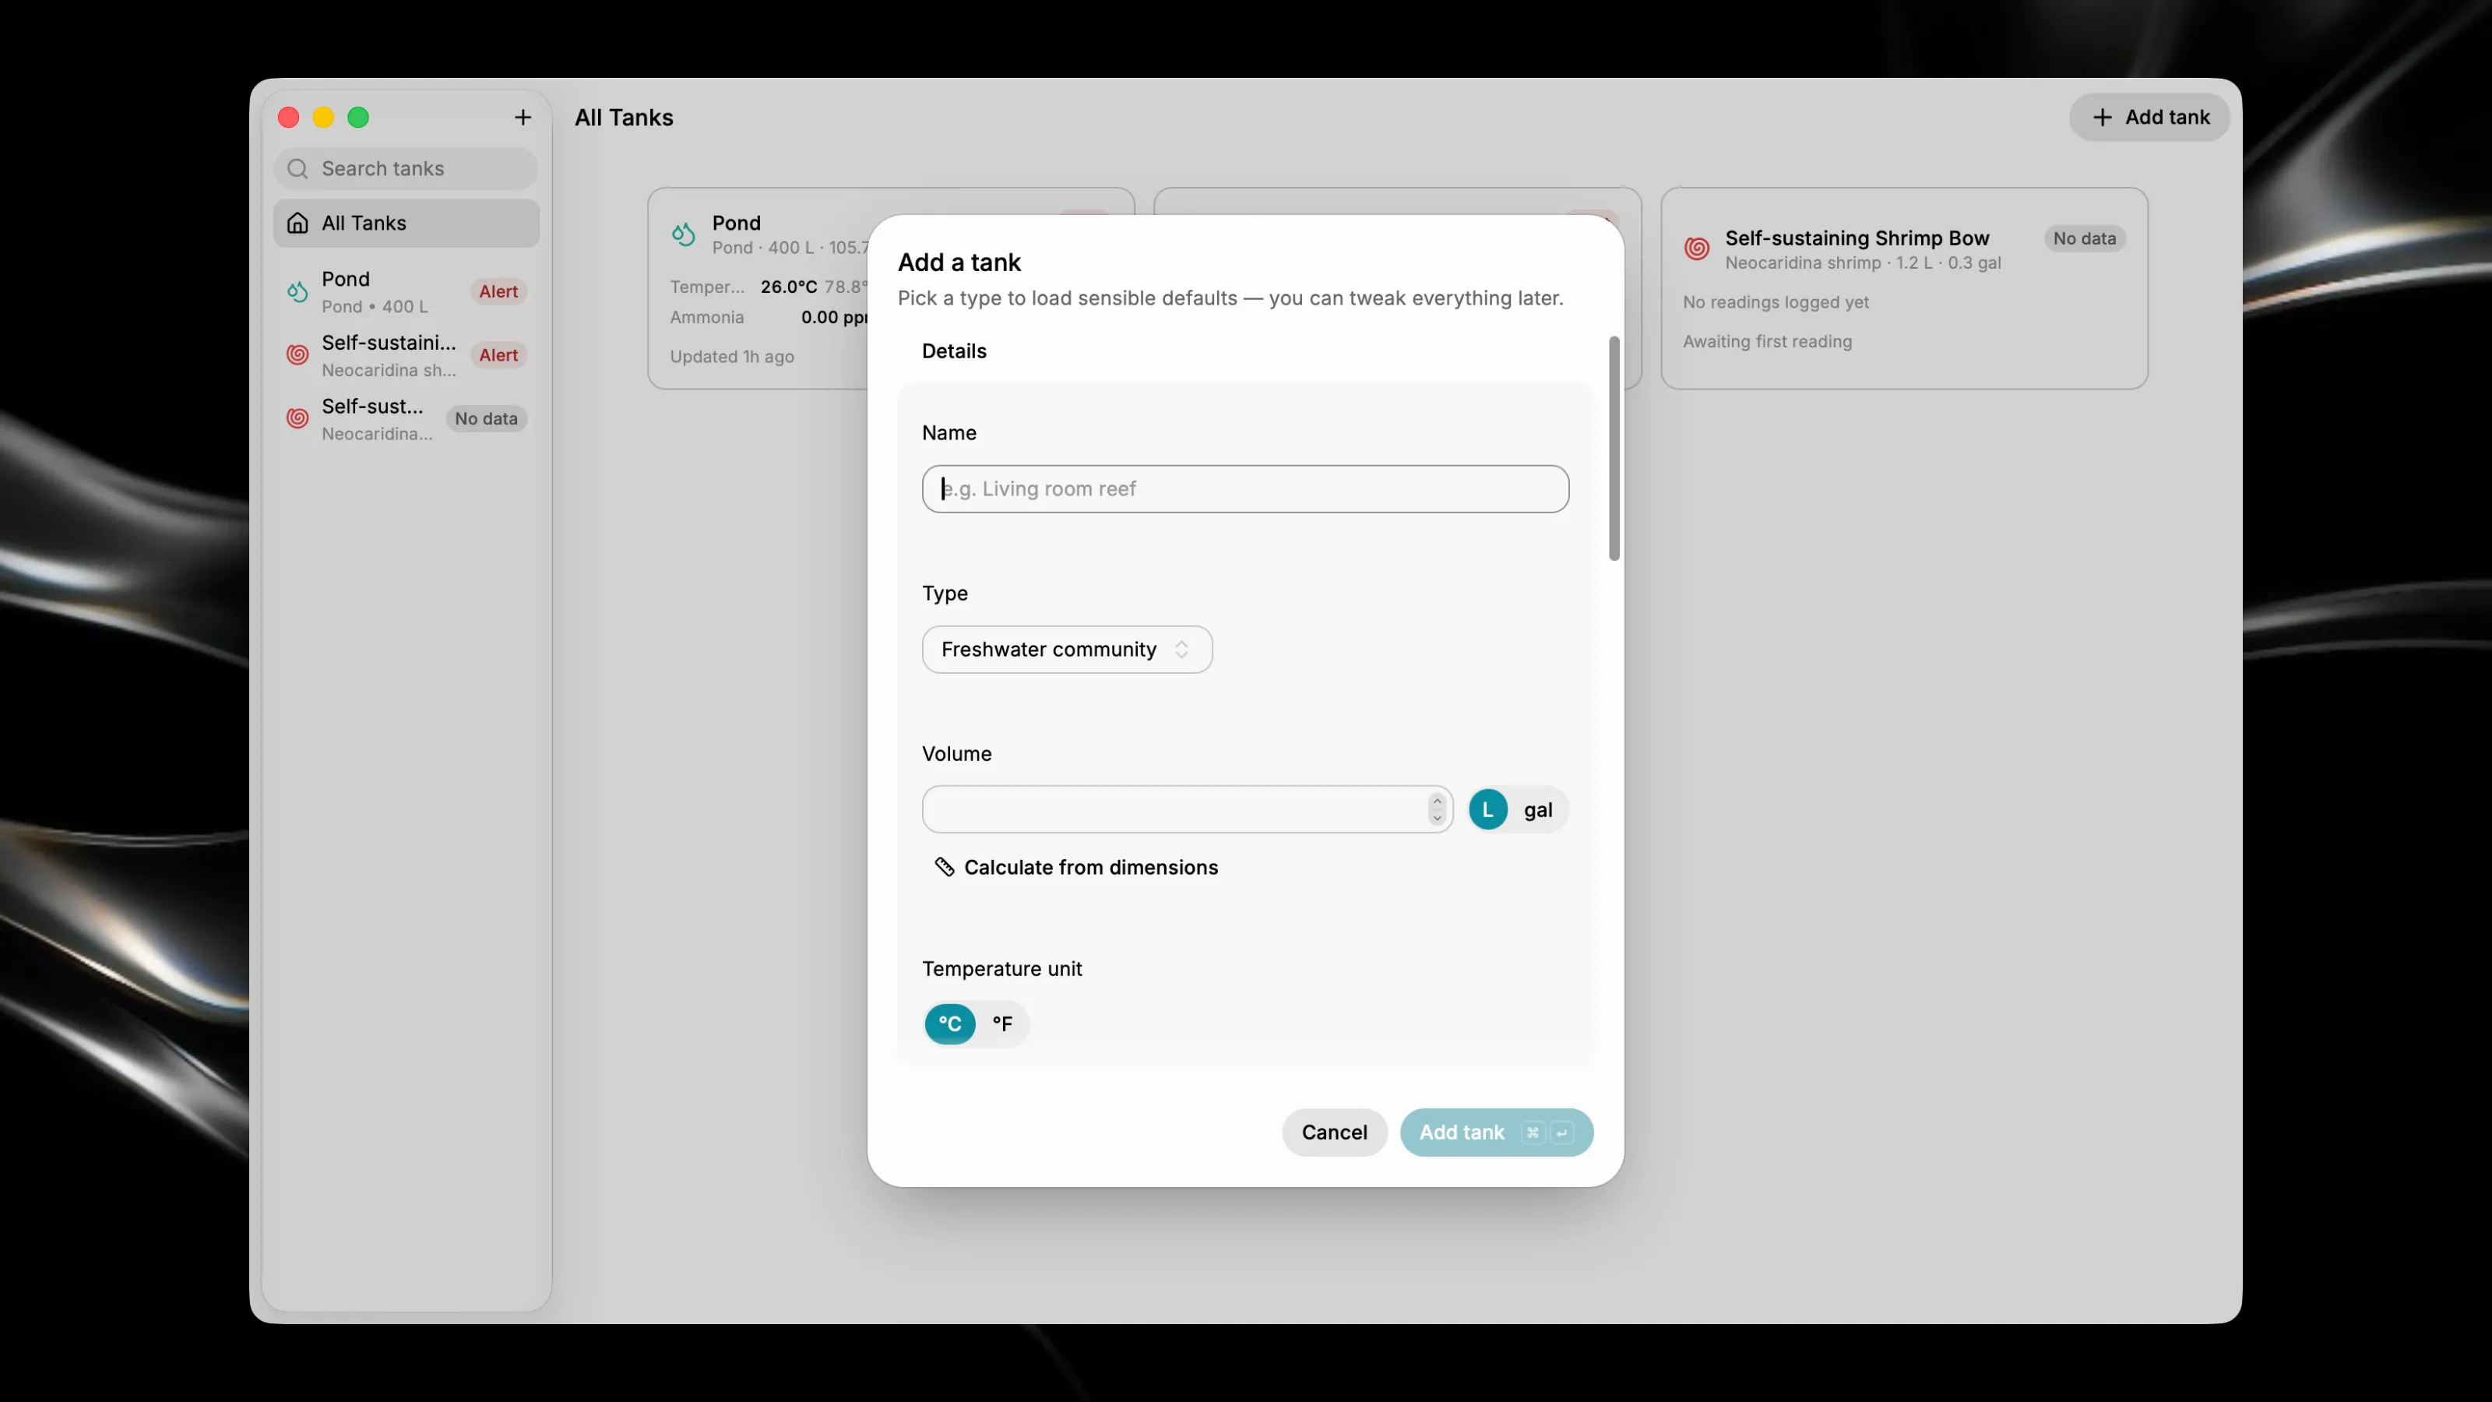
Task: Focus the Volume number field
Action: coord(1187,810)
